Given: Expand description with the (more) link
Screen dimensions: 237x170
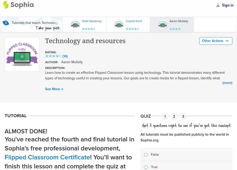Looking at the screenshot, I should (x=227, y=83).
